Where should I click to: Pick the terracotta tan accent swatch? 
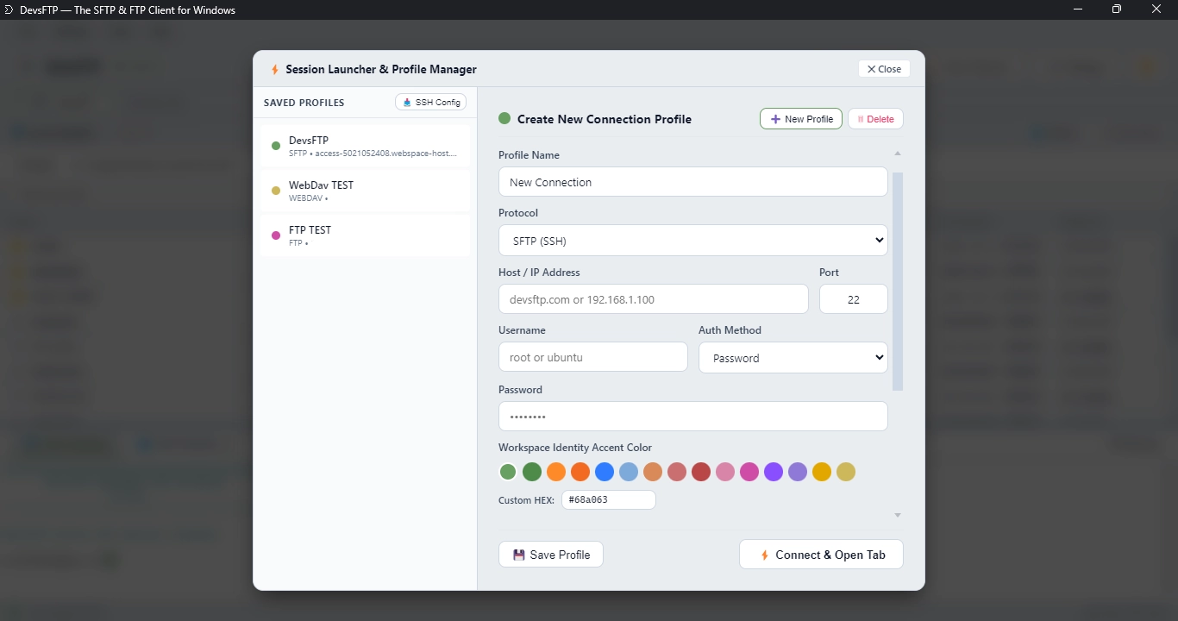653,472
